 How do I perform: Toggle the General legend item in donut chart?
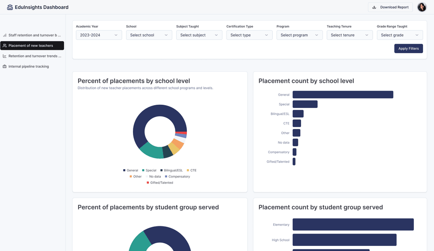click(131, 171)
